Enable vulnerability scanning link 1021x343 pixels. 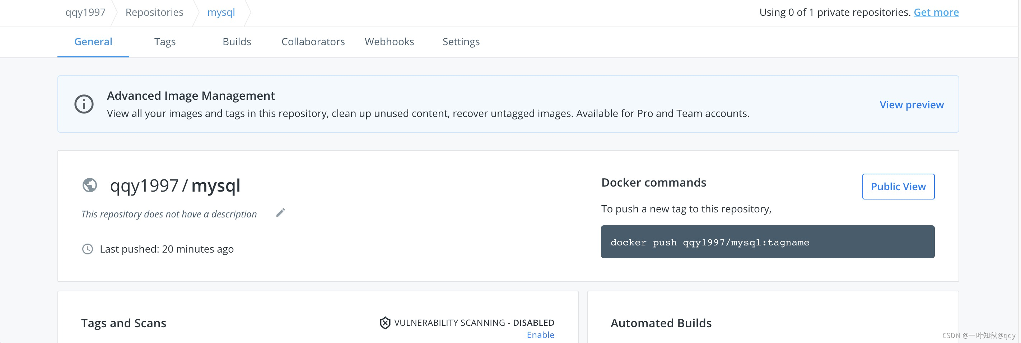coord(540,335)
